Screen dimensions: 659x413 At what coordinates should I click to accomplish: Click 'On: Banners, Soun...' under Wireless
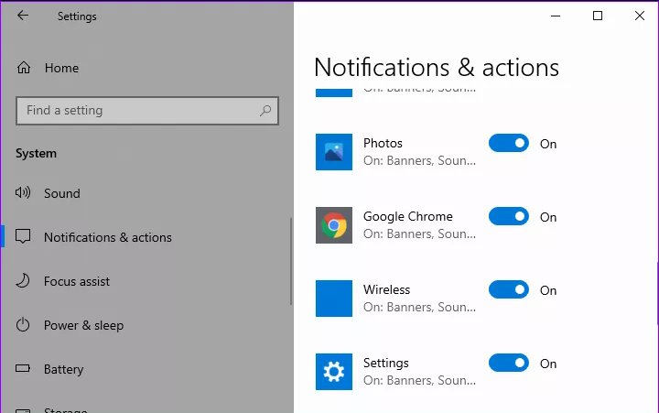pos(419,307)
